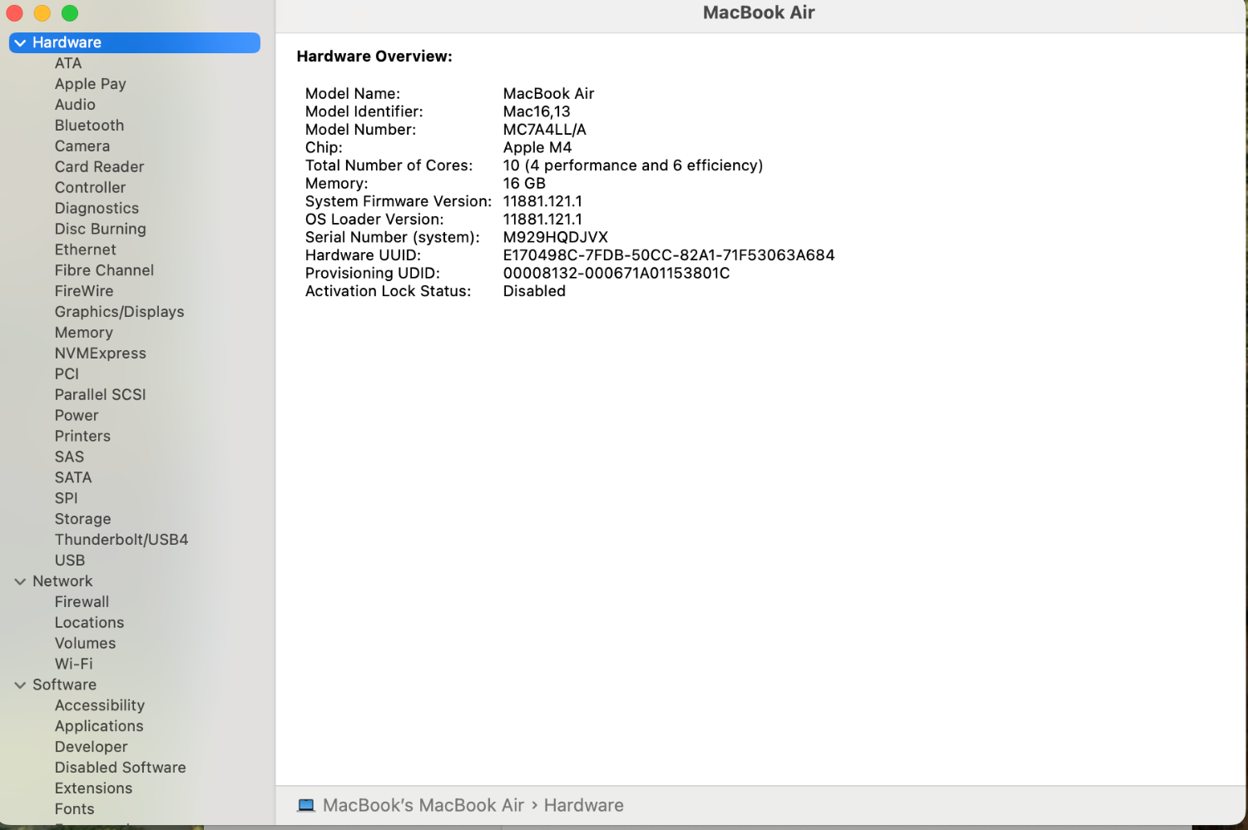This screenshot has width=1248, height=830.
Task: Click Hardware in the path bar
Action: [583, 805]
